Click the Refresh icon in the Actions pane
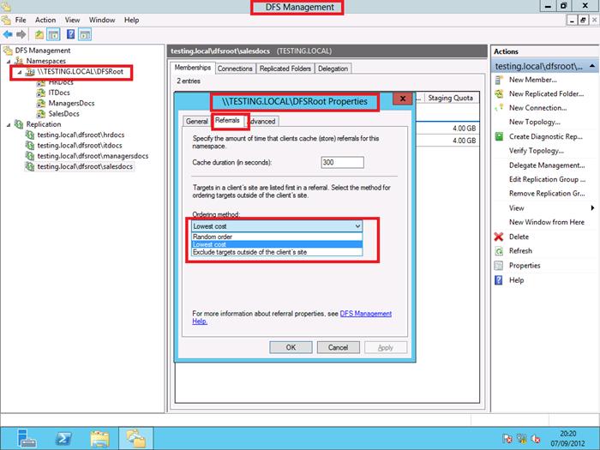Image resolution: width=600 pixels, height=450 pixels. click(x=499, y=251)
